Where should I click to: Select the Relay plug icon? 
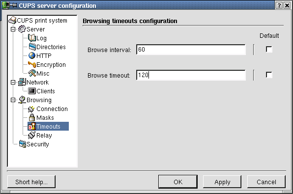click(x=32, y=135)
